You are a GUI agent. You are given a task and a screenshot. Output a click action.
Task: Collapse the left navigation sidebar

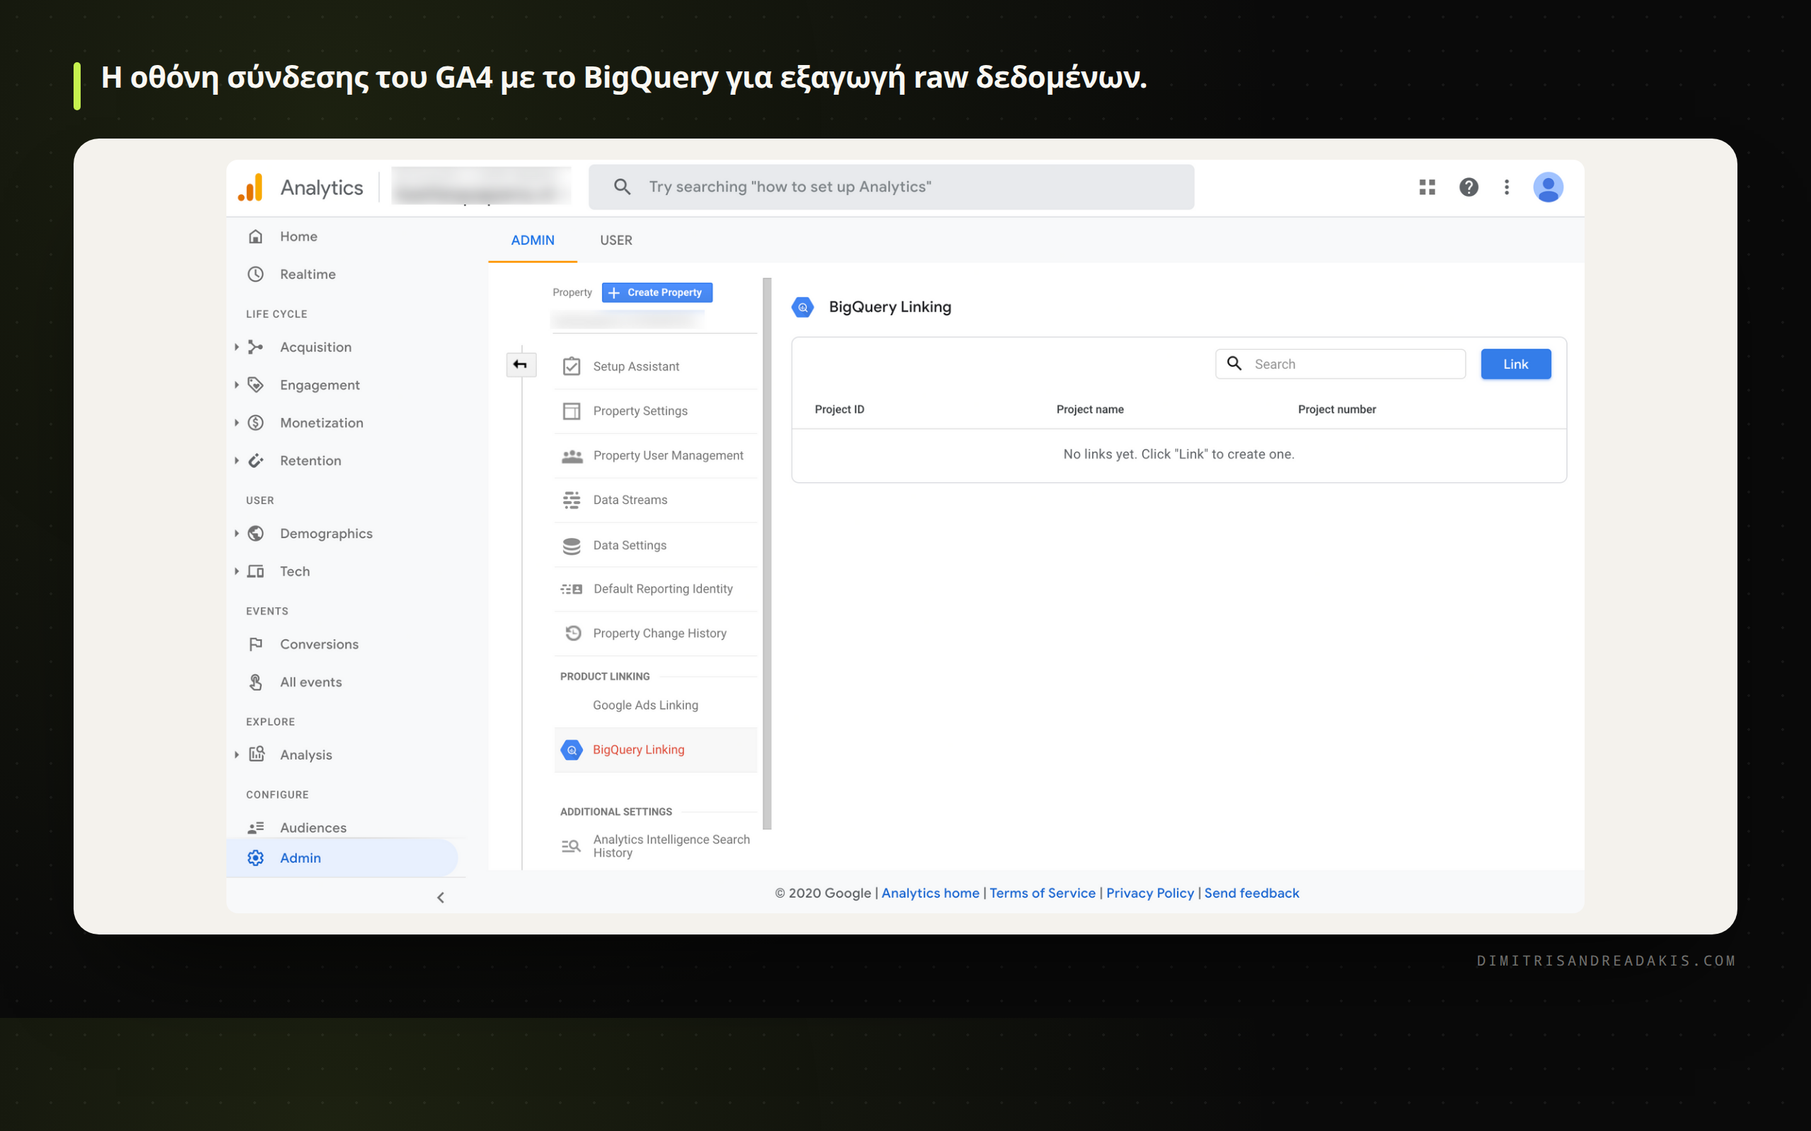click(441, 898)
